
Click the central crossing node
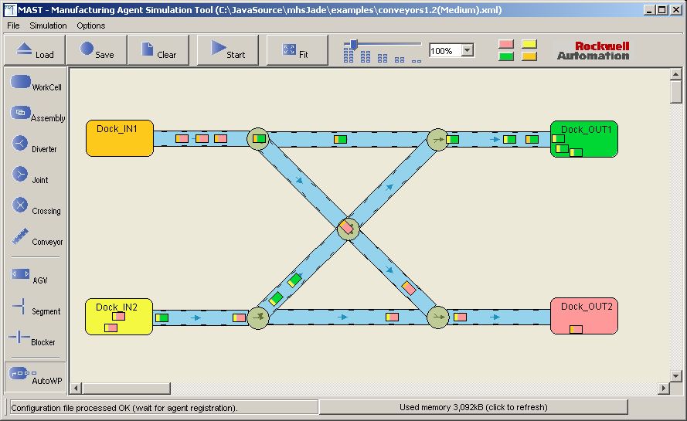349,229
